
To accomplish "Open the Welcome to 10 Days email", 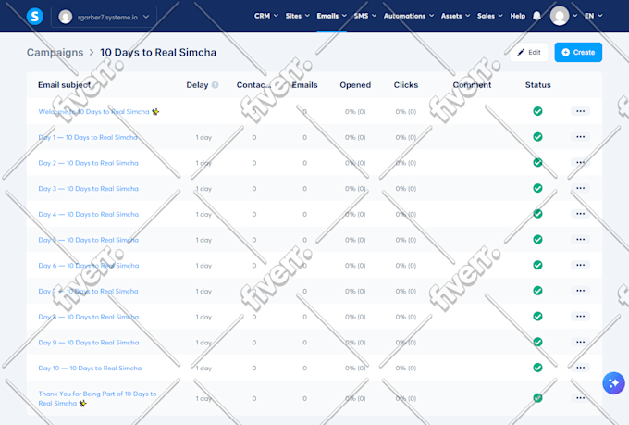I will point(99,112).
